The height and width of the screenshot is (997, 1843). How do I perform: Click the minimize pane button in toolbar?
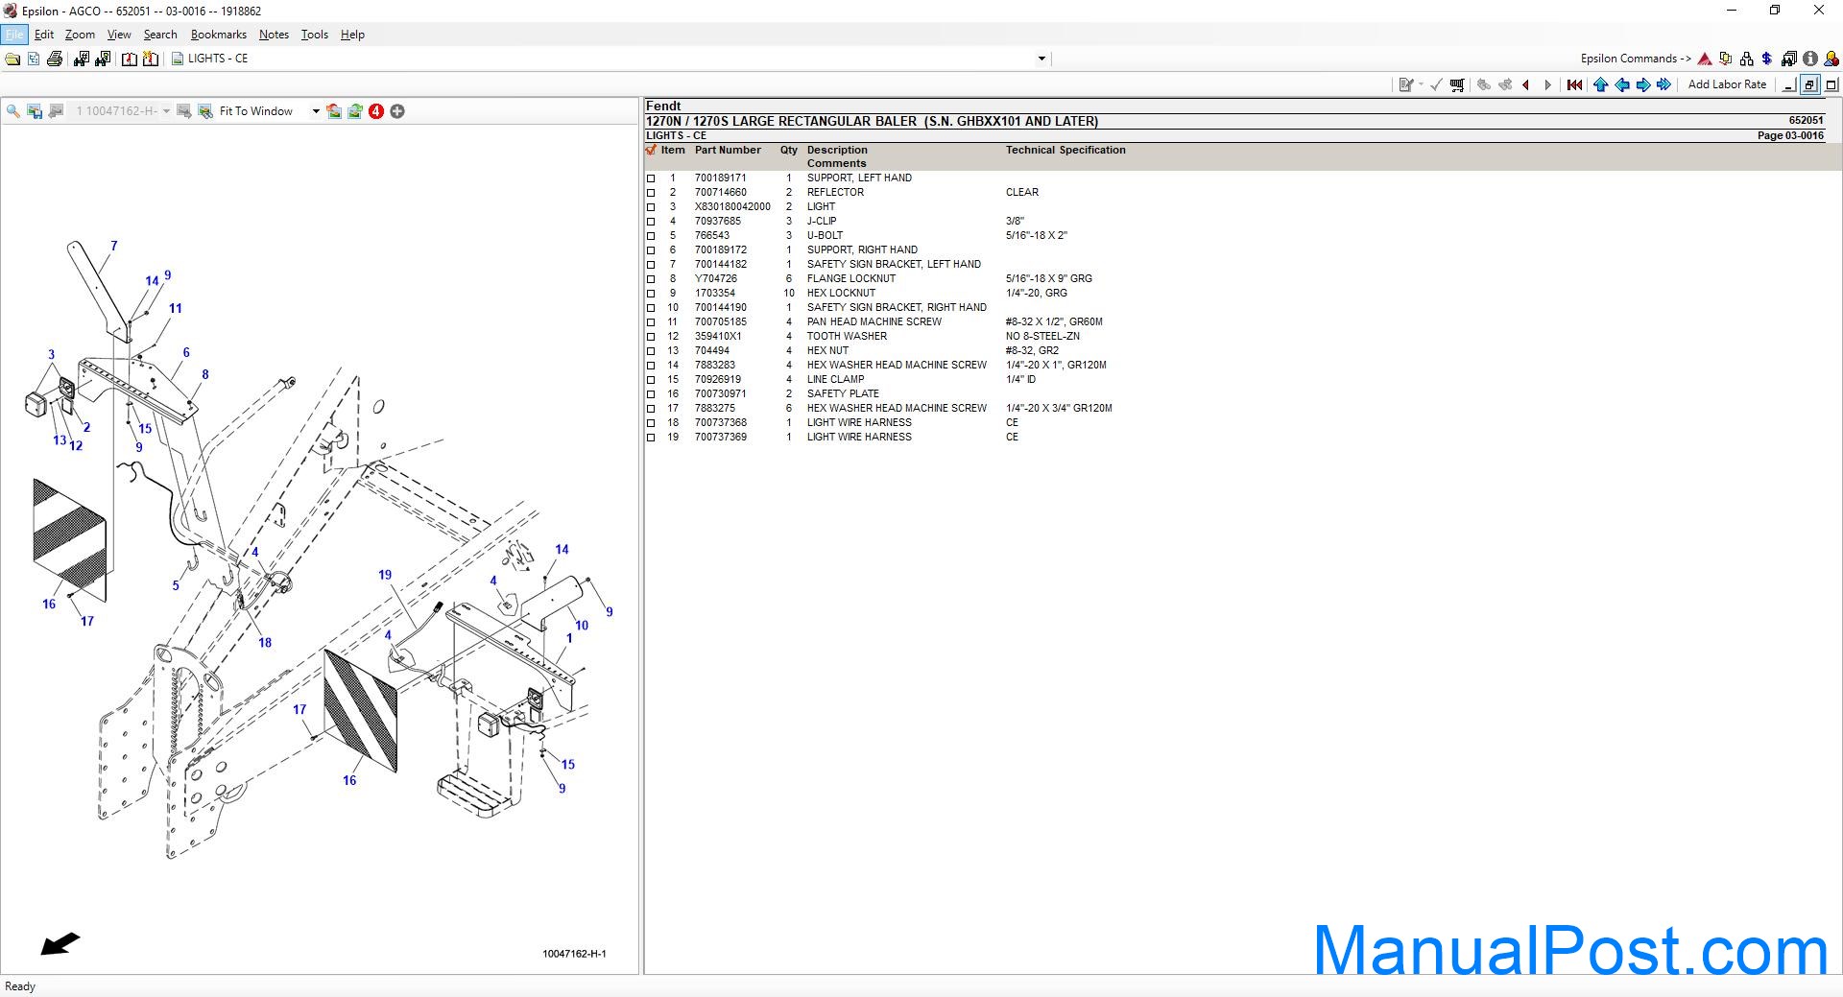click(1788, 85)
